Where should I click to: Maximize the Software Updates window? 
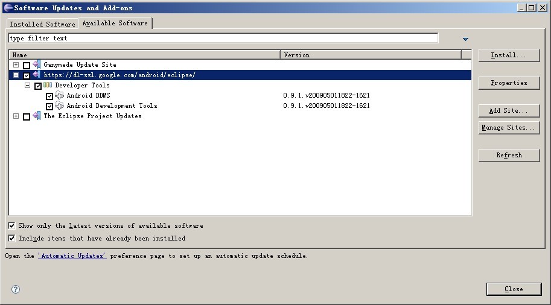[x=532, y=8]
